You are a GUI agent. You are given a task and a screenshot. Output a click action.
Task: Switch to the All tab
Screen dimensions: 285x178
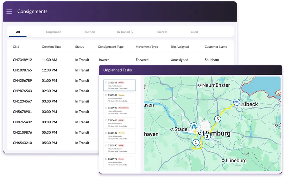tap(18, 32)
